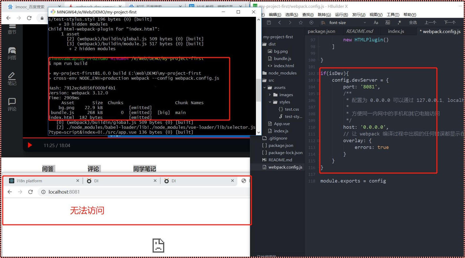Click the 评论 comment sidebar icon
Screen dimensions: 465x258
click(x=12, y=105)
